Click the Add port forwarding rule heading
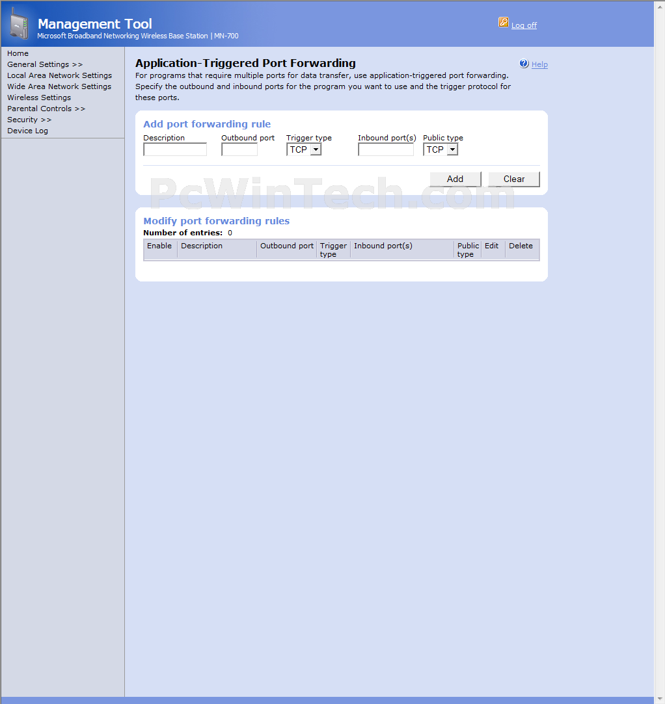Viewport: 665px width, 704px height. click(x=207, y=124)
